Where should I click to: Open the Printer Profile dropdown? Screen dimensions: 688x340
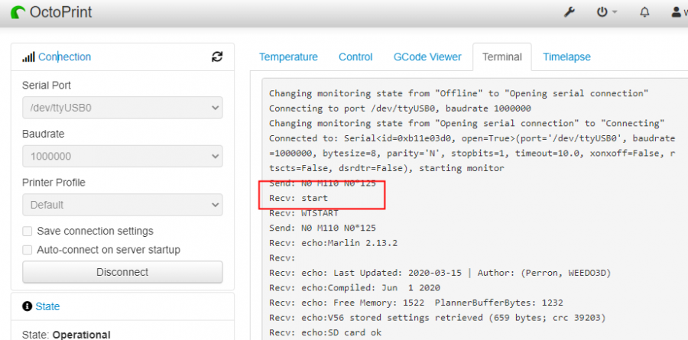(x=122, y=205)
